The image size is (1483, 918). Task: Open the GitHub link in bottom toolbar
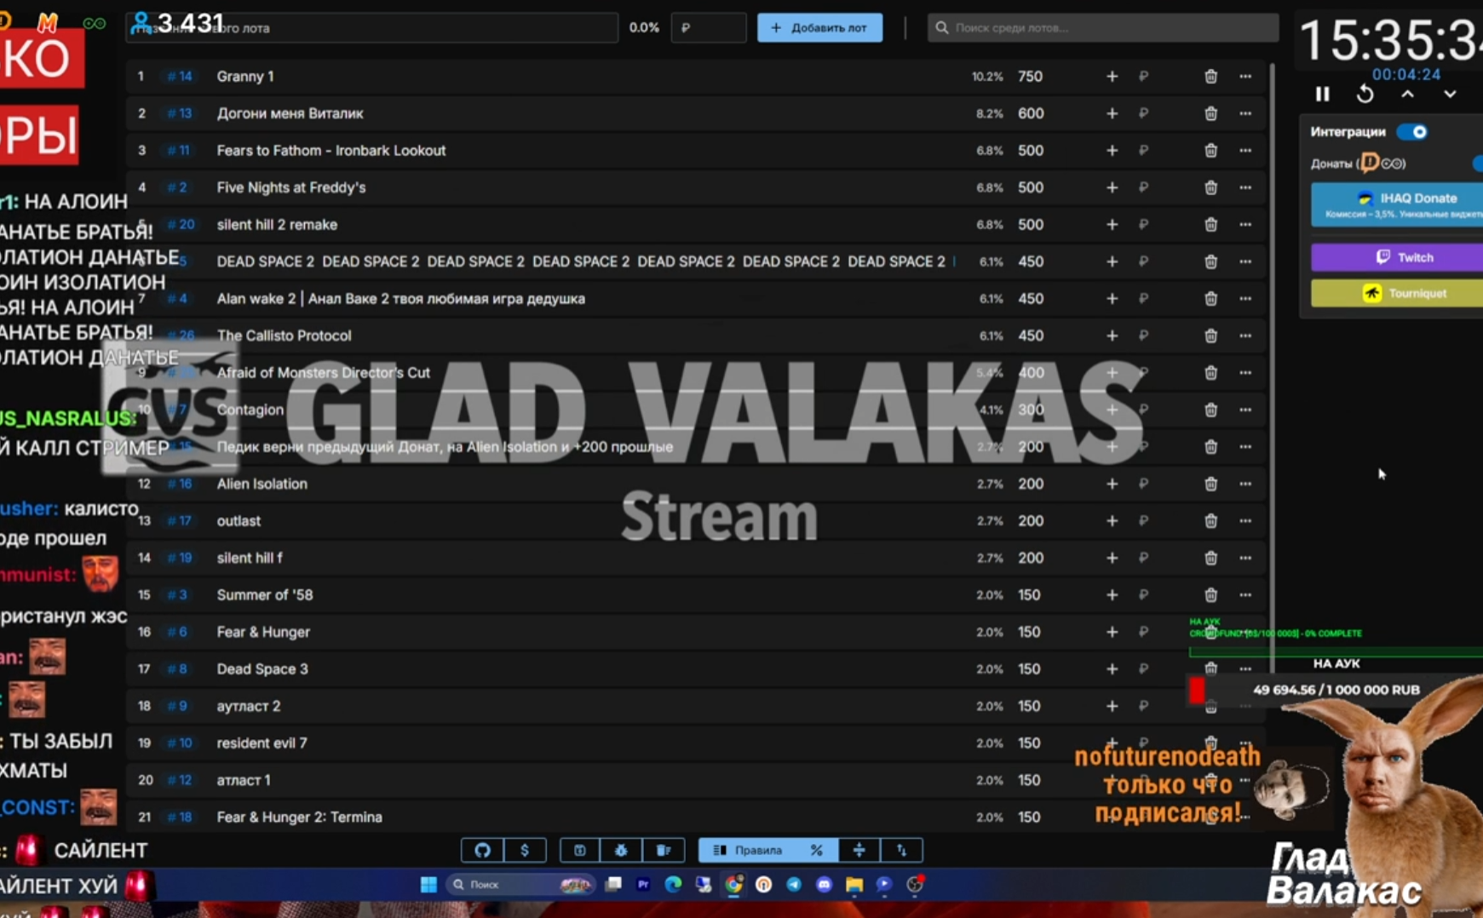[482, 850]
